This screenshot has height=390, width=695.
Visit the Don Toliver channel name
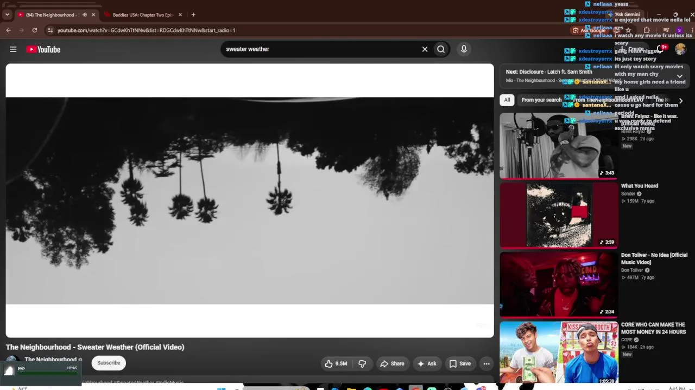click(632, 270)
